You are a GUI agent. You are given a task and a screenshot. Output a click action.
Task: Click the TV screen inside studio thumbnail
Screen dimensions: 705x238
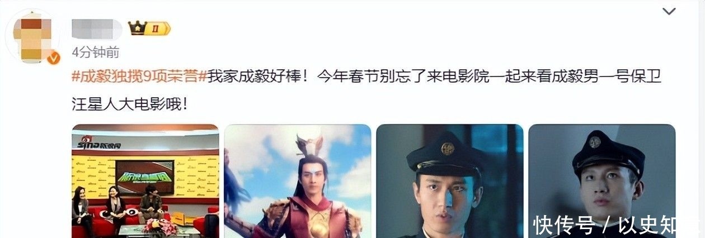(145, 177)
